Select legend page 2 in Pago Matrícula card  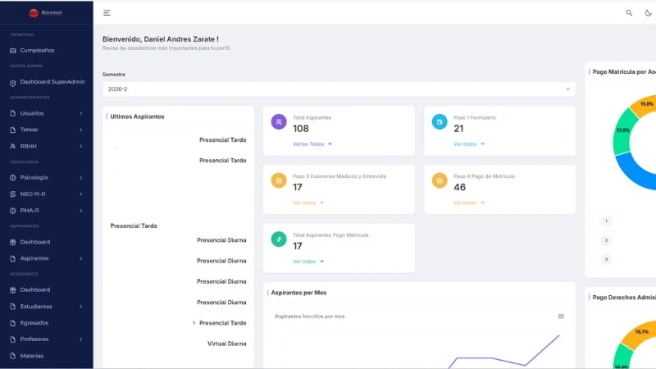point(606,240)
